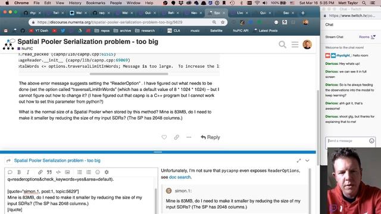
Task: Insert preformatted code in composer
Action: click(58, 172)
